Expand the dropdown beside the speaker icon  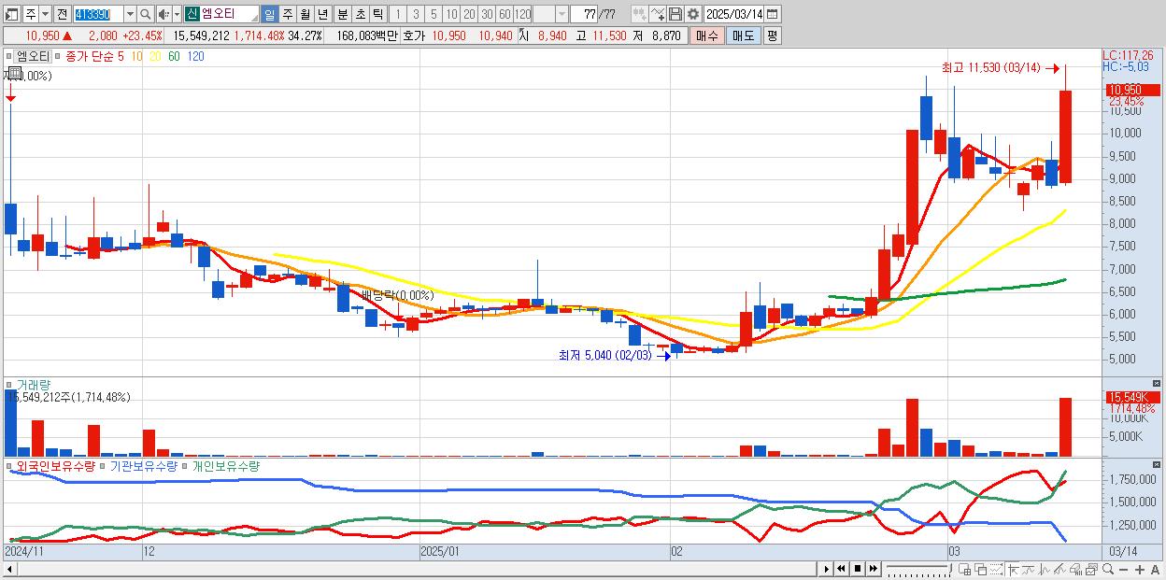point(177,14)
